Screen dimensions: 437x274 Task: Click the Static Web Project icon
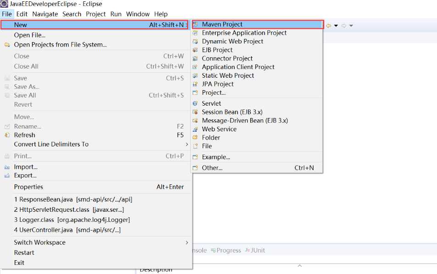(195, 75)
